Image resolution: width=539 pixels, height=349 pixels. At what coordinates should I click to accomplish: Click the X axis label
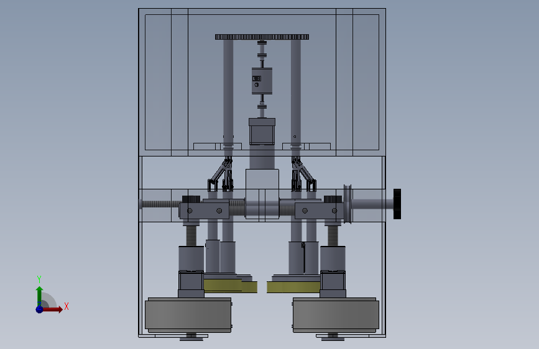(67, 306)
